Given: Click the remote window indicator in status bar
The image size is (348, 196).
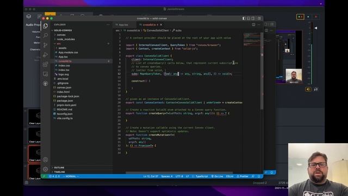Looking at the screenshot, I should (x=44, y=176).
